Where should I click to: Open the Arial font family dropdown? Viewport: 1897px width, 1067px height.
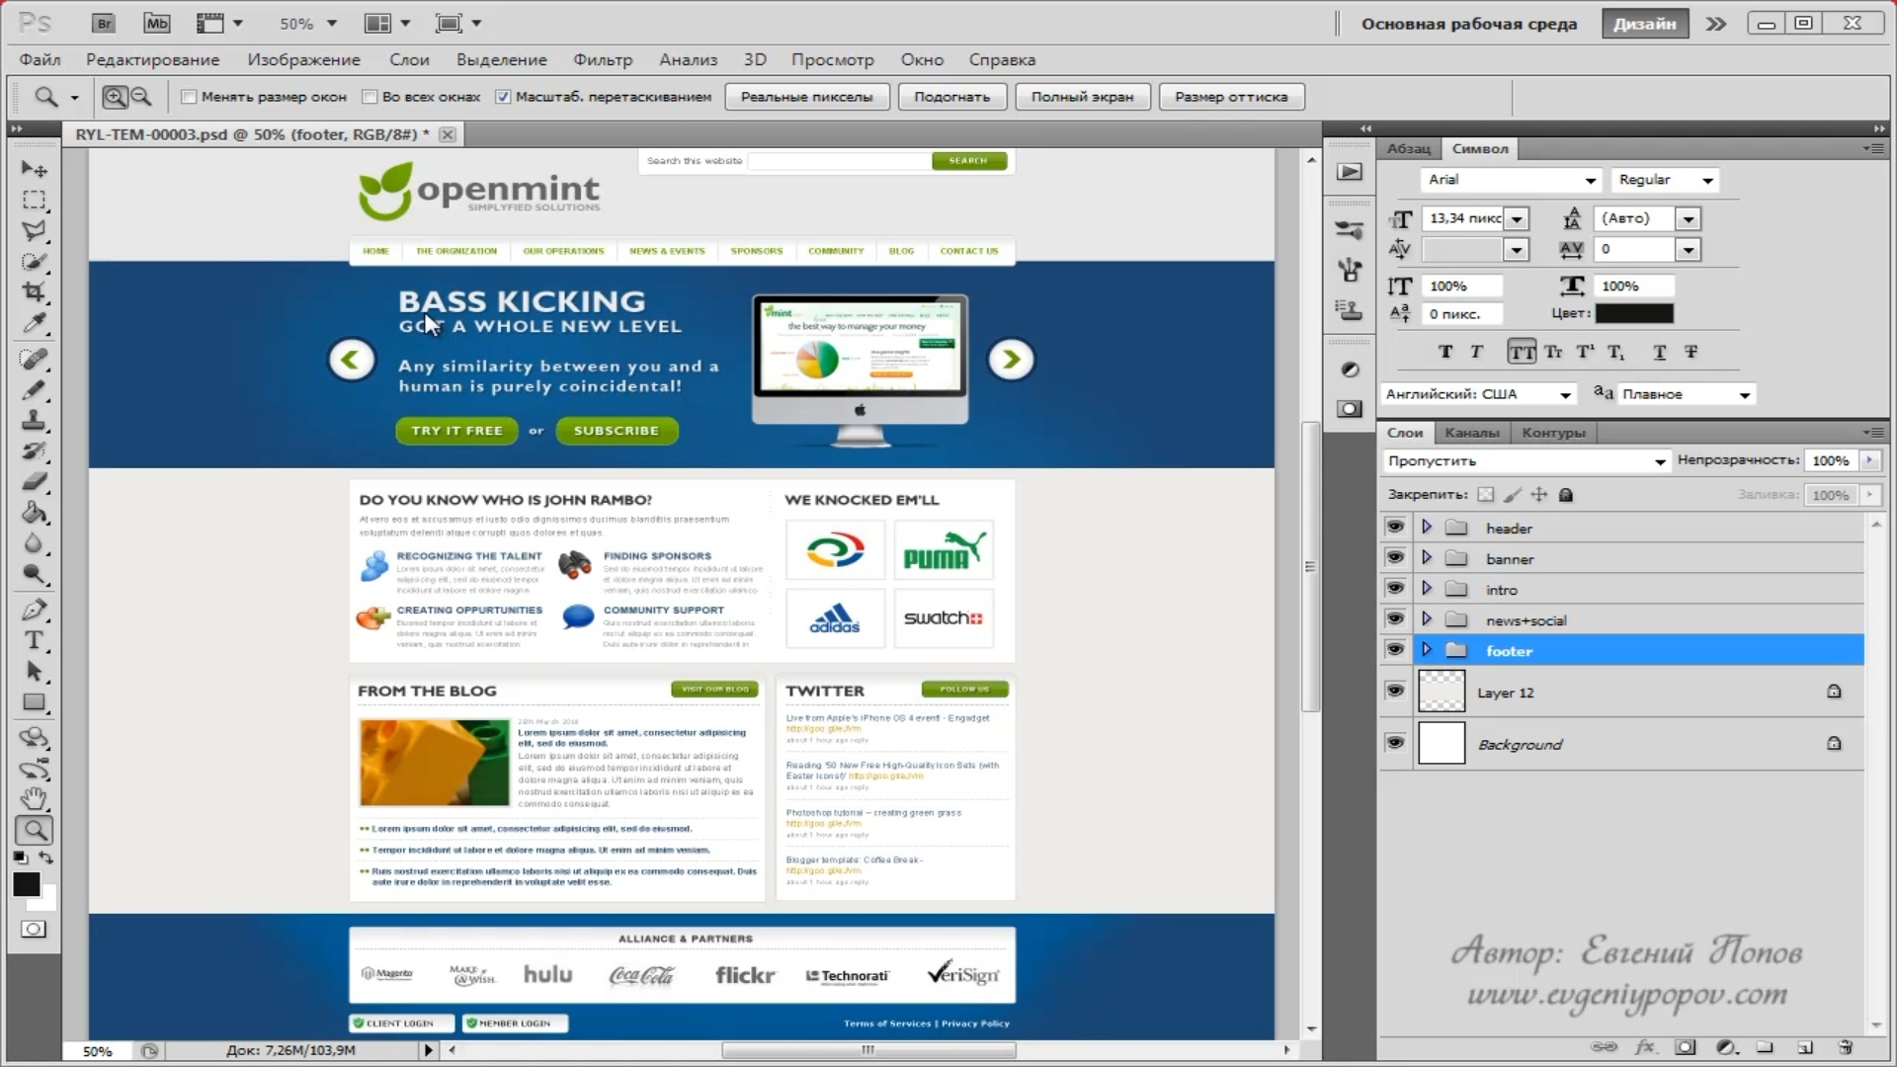point(1590,180)
